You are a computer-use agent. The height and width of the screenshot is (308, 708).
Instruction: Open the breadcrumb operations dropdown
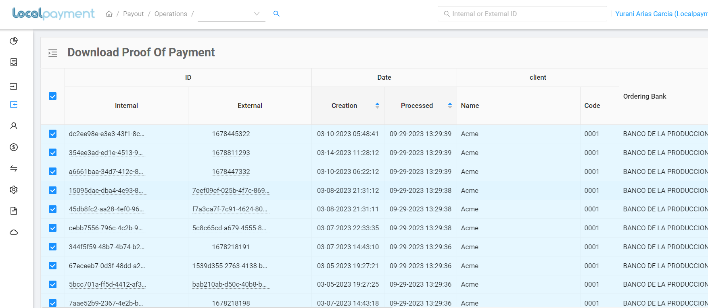231,14
